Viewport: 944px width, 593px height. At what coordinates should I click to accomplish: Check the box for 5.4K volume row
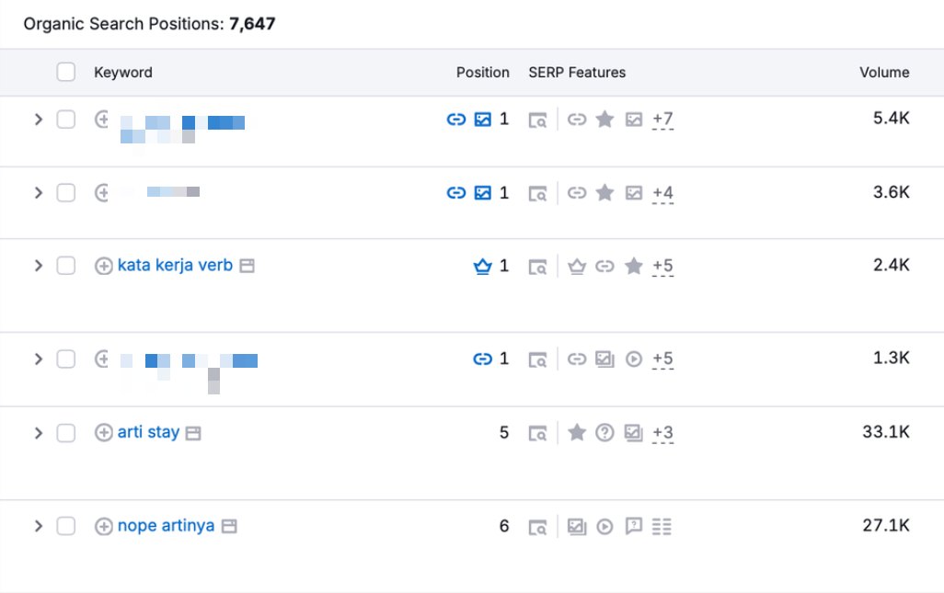66,120
